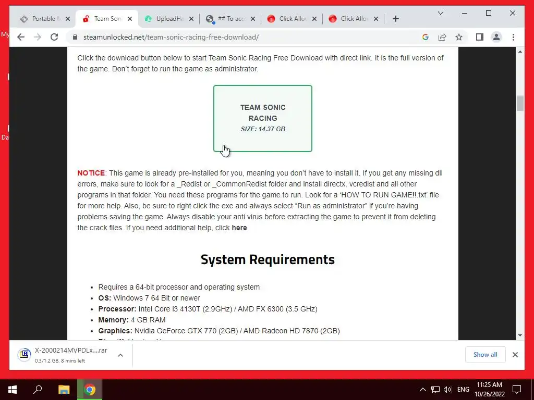
Task: Click the System Requirements heading
Action: tap(268, 259)
